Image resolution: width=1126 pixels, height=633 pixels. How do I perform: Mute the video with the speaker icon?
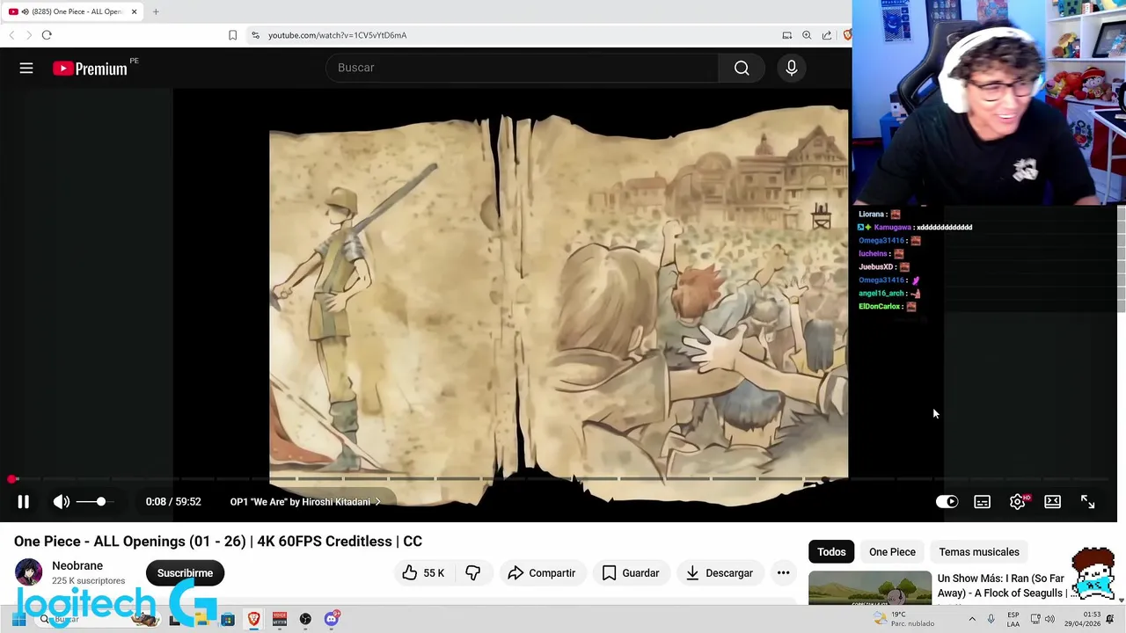(x=61, y=501)
